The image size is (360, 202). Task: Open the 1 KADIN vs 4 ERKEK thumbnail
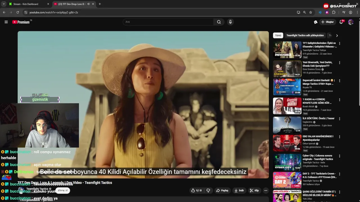[287, 106]
